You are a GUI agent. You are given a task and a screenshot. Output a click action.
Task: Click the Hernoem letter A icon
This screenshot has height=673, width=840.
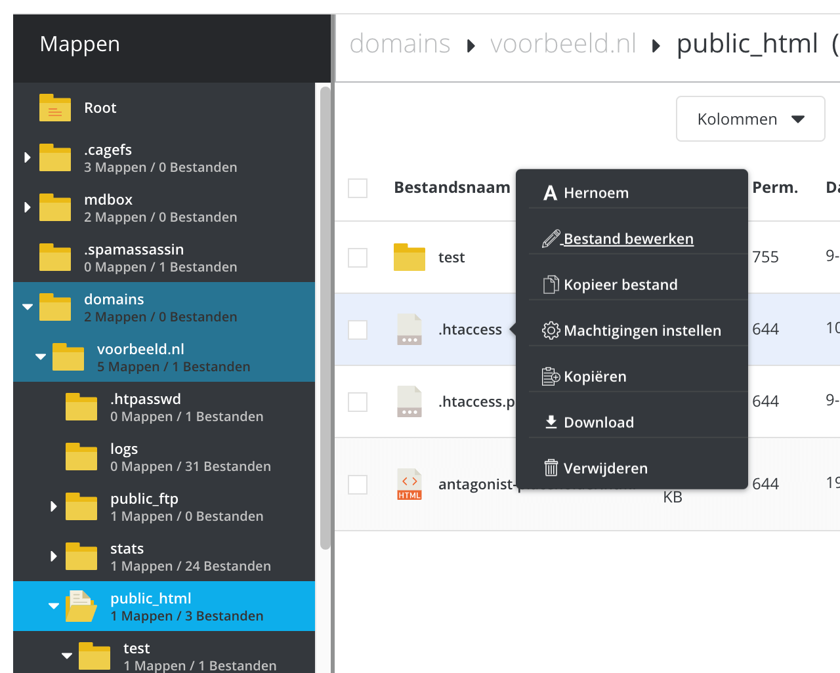(x=551, y=193)
